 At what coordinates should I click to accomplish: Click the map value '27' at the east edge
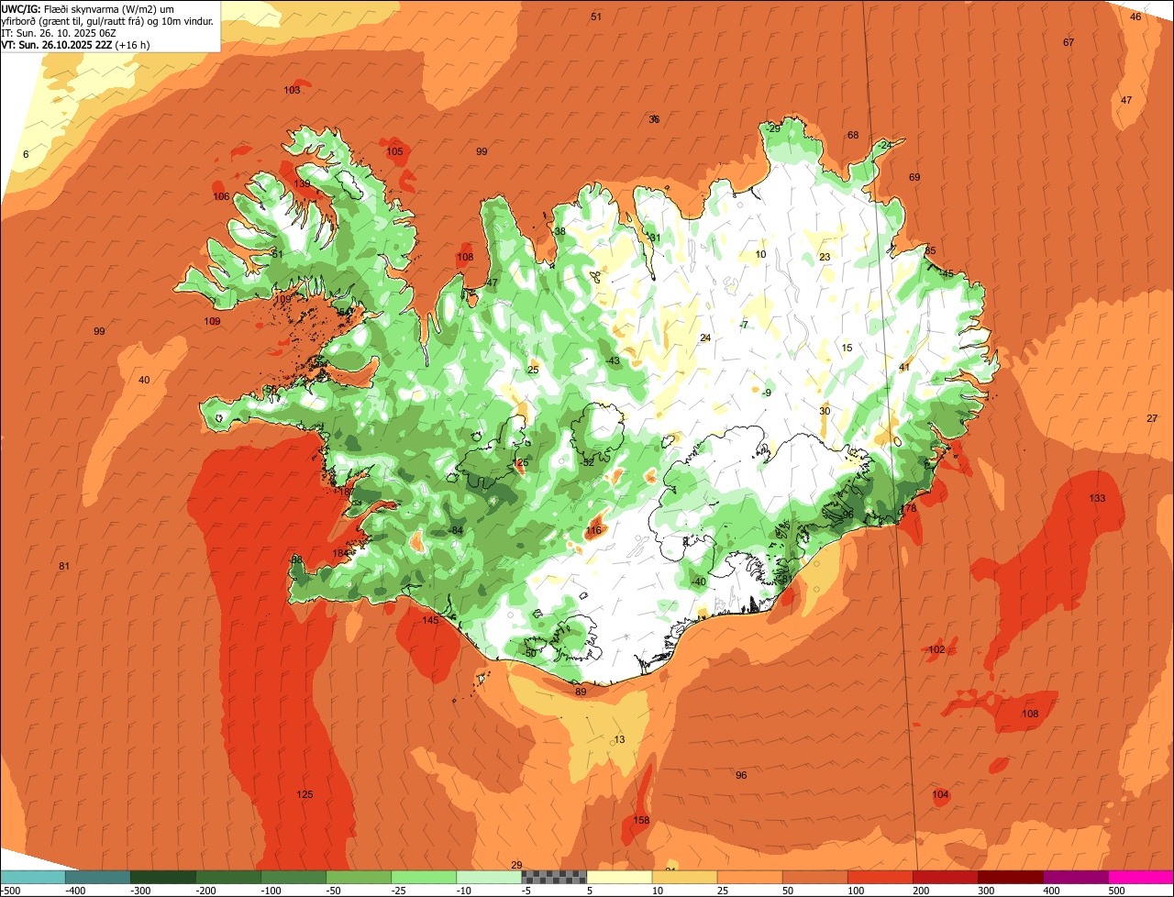pos(1152,418)
